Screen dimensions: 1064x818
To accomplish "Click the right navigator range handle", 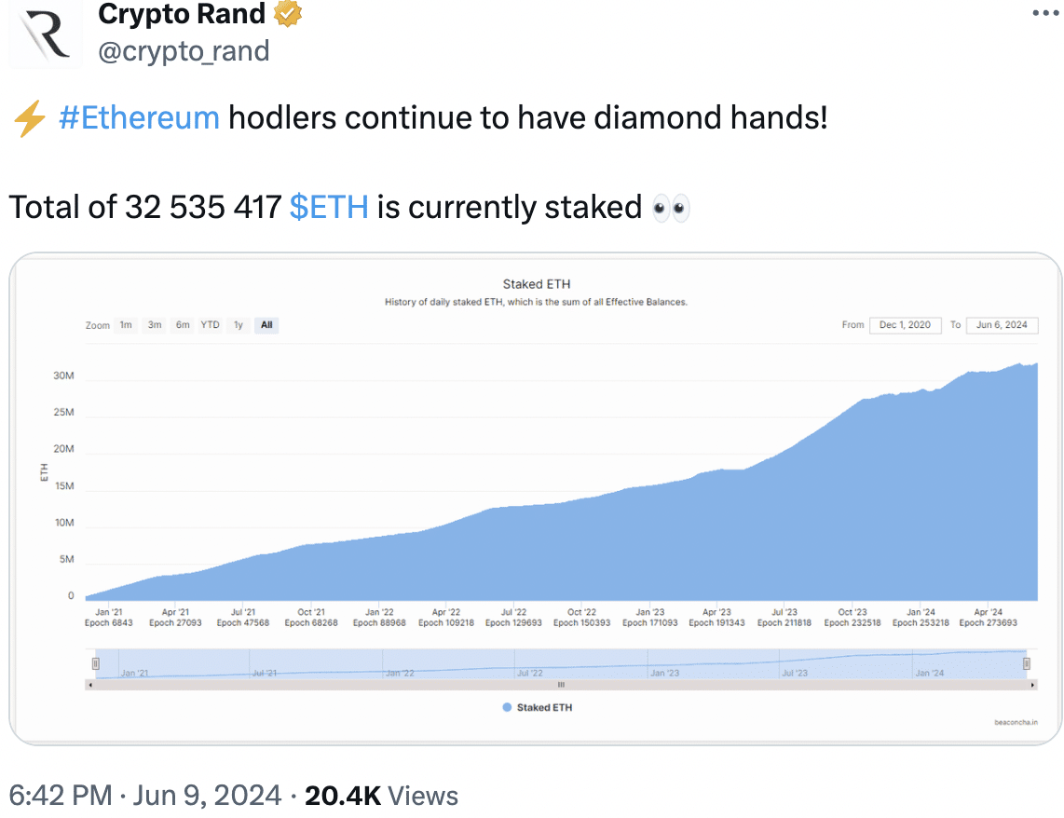I will [1027, 663].
